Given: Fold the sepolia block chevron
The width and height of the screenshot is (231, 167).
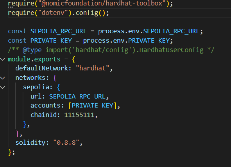Looking at the screenshot, I should click(x=2, y=87).
